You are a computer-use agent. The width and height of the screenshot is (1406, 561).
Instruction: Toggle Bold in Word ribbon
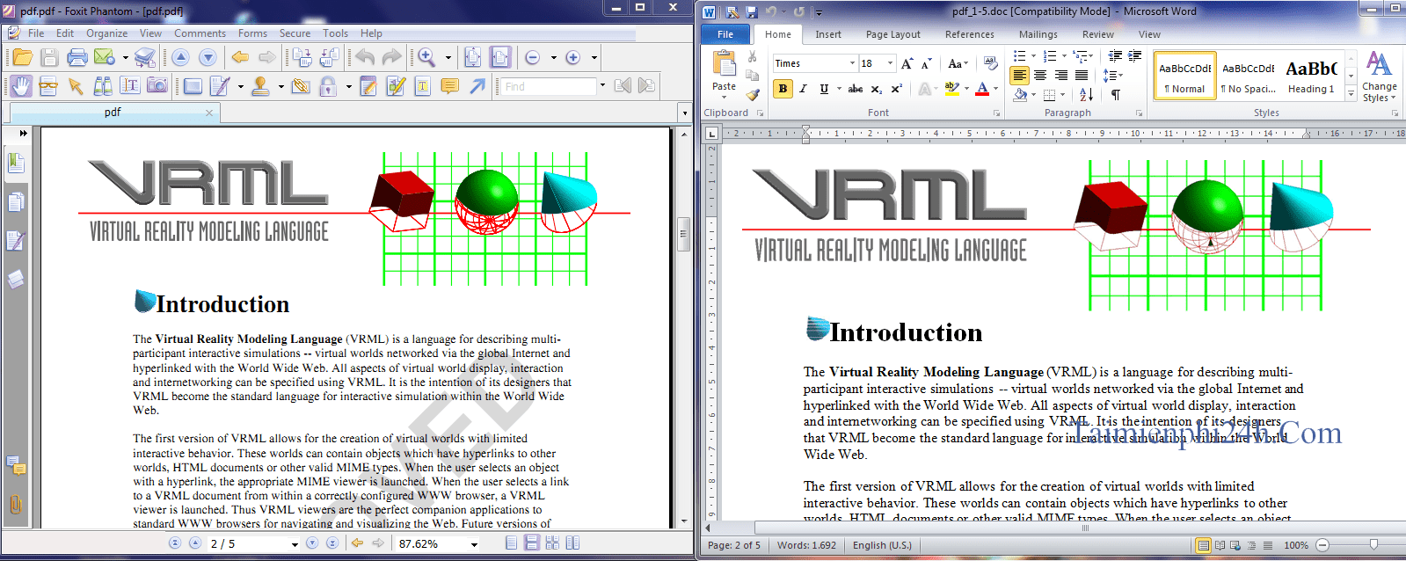(x=783, y=89)
